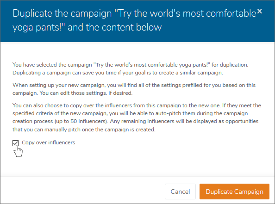
Task: Close the duplicate campaign dialog with X
Action: pyautogui.click(x=260, y=11)
